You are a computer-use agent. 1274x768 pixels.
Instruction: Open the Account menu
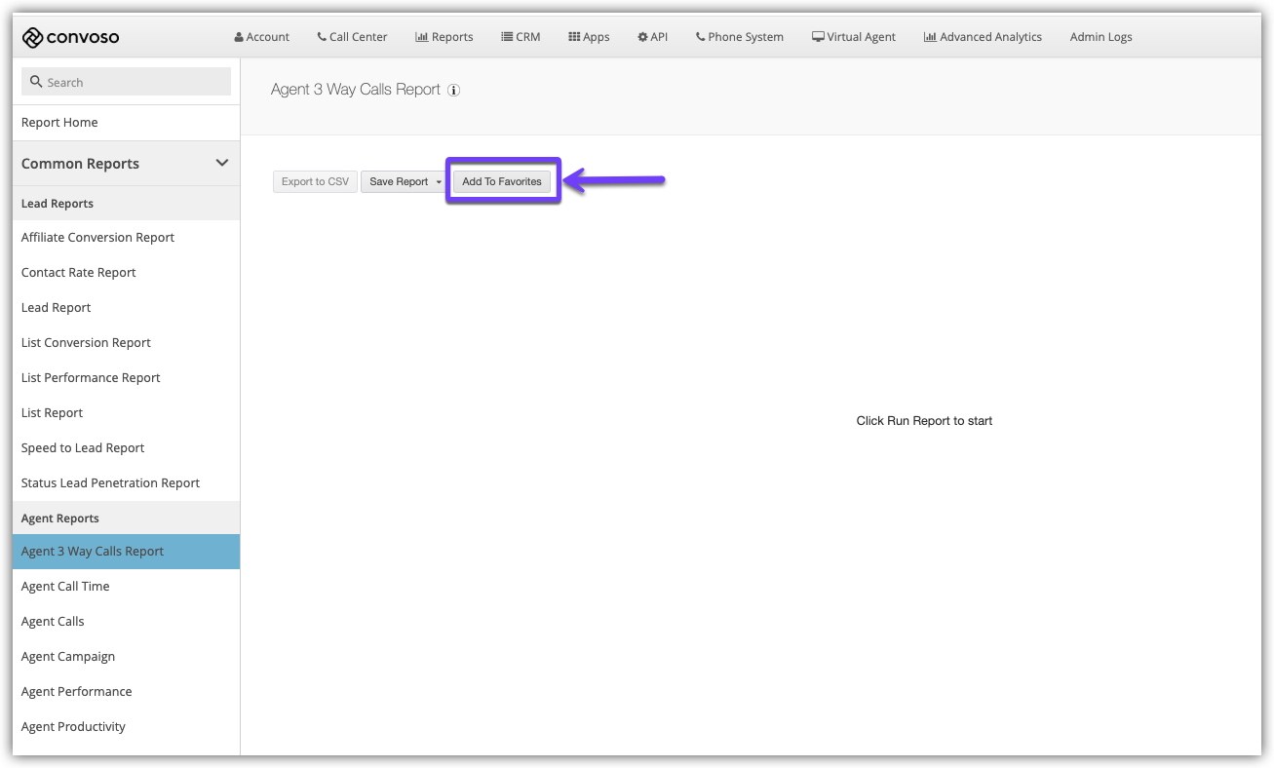[x=262, y=37]
